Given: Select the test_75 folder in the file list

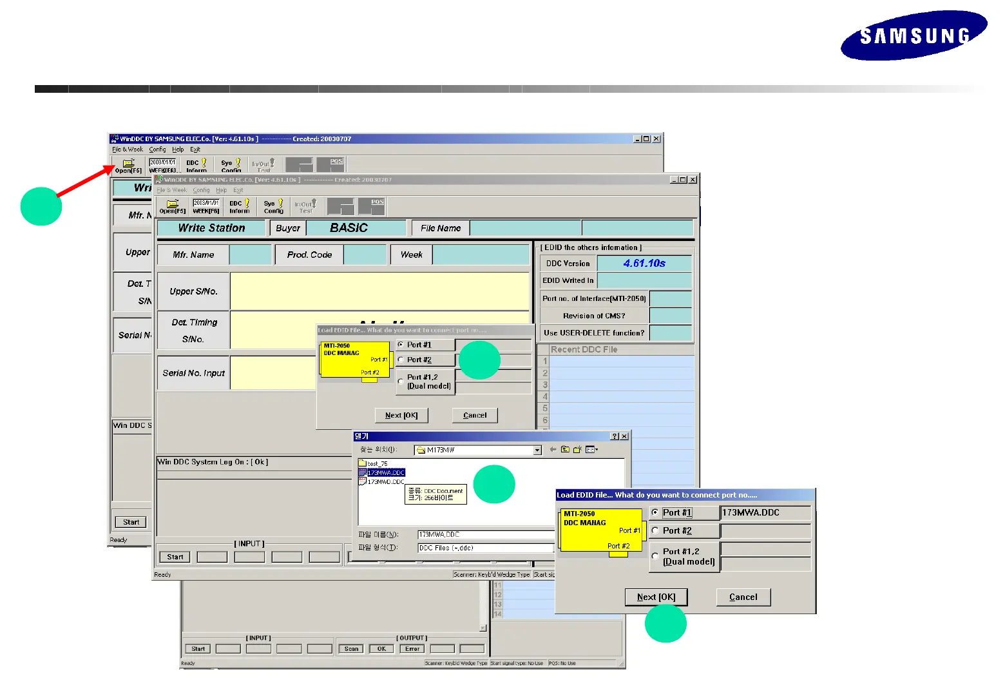Looking at the screenshot, I should [x=374, y=463].
